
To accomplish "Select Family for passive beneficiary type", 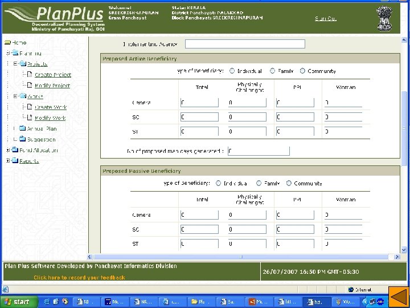I will coord(259,183).
